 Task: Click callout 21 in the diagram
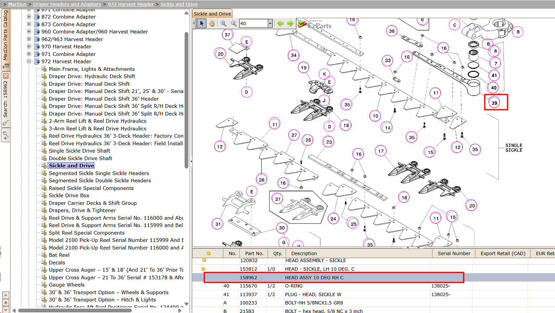pyautogui.click(x=278, y=199)
